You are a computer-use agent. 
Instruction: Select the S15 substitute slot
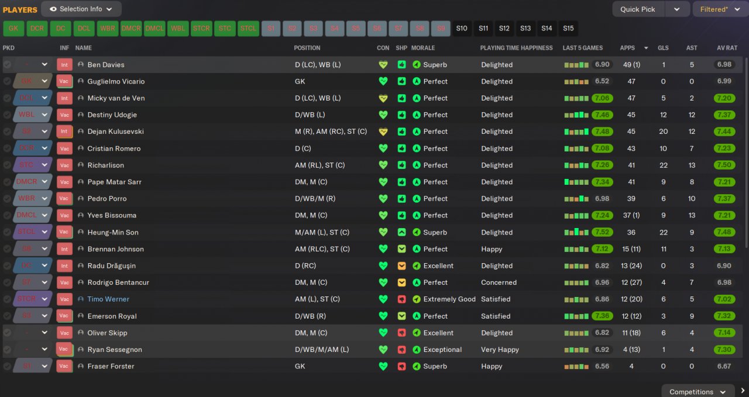click(x=568, y=28)
